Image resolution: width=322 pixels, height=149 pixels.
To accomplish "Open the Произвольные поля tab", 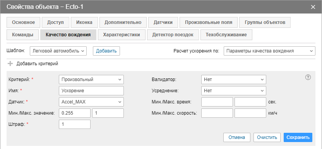I will tap(209, 22).
